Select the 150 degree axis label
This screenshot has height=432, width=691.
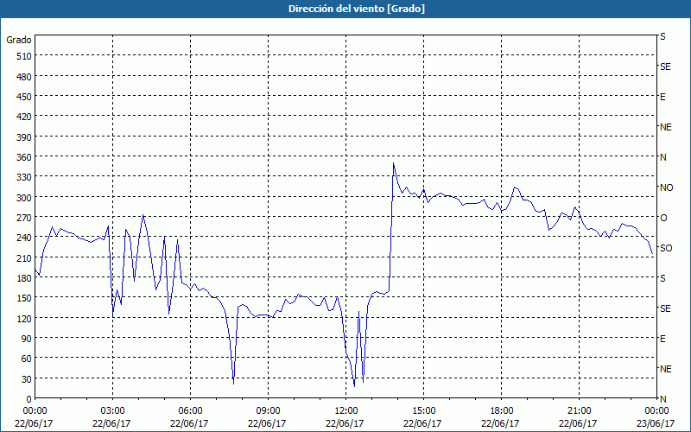pos(24,298)
